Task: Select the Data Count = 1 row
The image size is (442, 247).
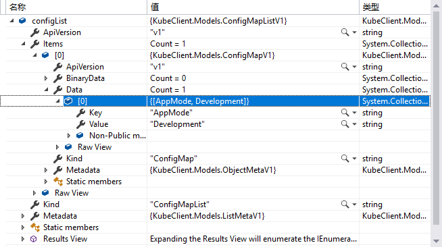Action: click(x=218, y=90)
